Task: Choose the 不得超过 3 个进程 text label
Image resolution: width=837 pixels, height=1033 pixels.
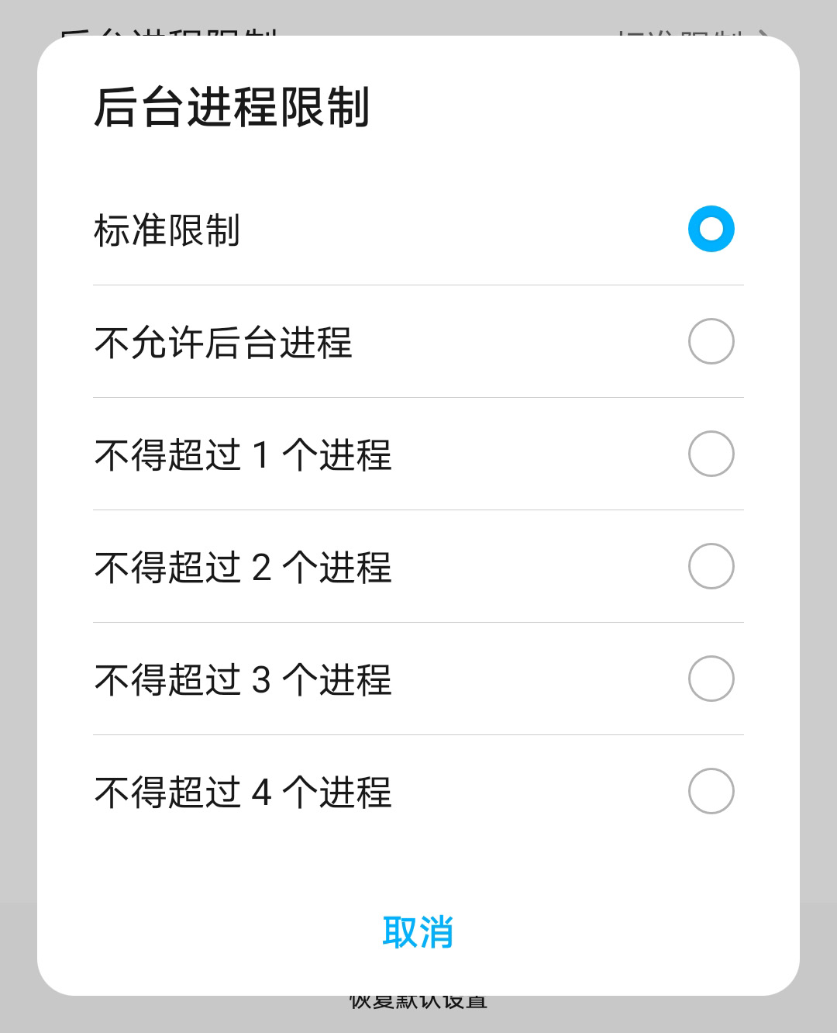Action: [243, 680]
